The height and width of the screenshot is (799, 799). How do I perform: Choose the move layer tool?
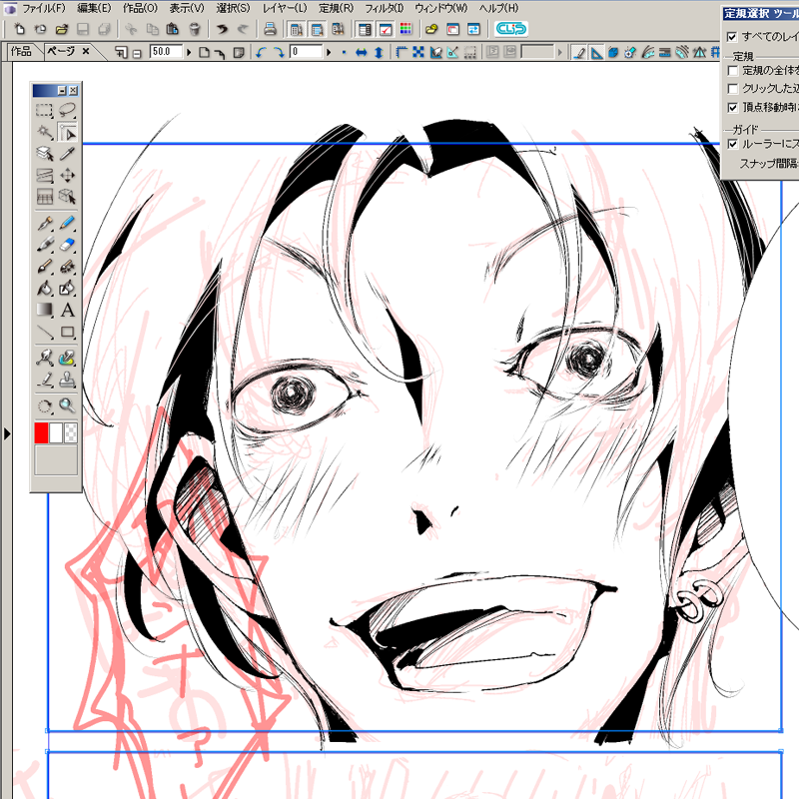tap(67, 176)
